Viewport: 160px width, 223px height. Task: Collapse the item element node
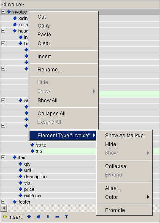(x=3, y=158)
